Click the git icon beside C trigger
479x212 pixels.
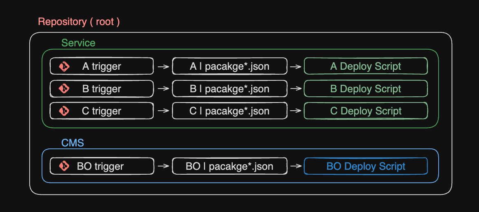pos(64,111)
